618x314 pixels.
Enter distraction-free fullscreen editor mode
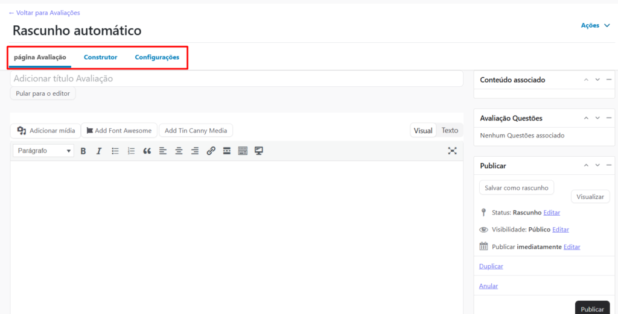coord(452,151)
